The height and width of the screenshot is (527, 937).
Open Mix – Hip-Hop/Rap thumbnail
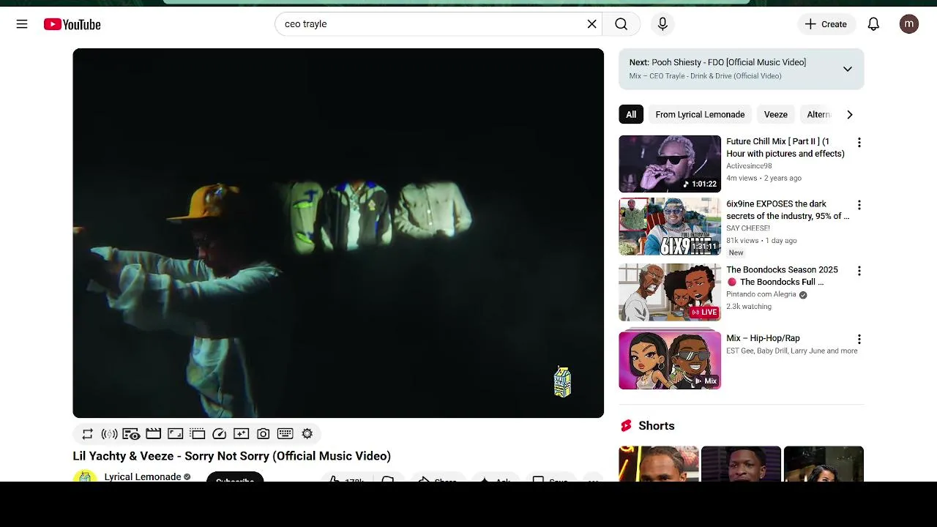(670, 360)
